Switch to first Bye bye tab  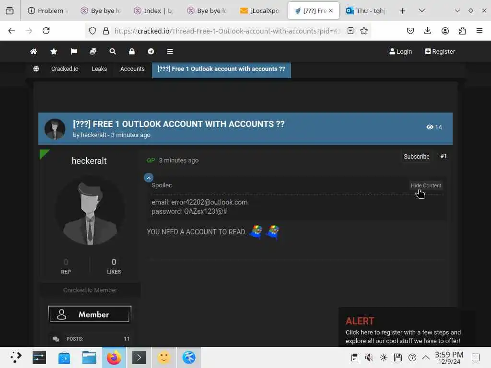tap(101, 11)
